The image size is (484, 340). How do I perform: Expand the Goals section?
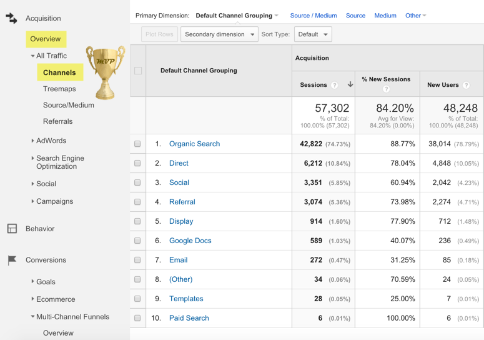pyautogui.click(x=32, y=281)
